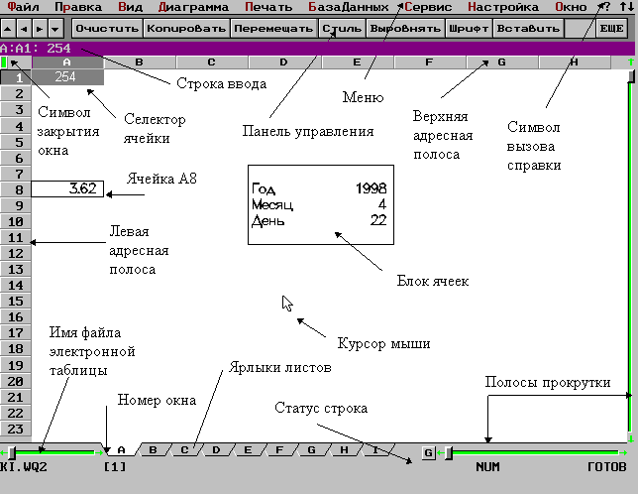638x494 pixels.
Task: Open the Сервис menu
Action: point(428,7)
